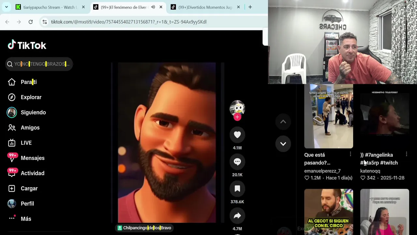Click the location pin icon under video

120,228
